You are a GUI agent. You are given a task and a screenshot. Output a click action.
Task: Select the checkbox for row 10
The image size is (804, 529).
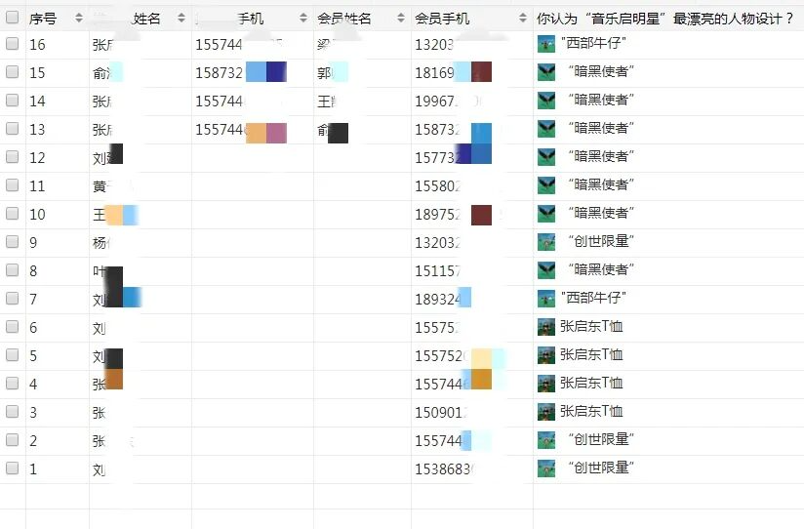(12, 214)
